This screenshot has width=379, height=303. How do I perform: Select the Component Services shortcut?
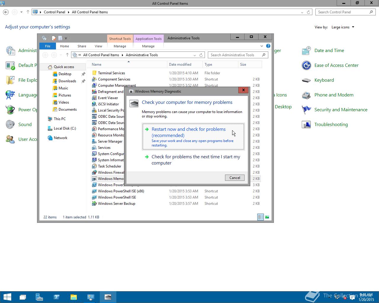pos(176,79)
